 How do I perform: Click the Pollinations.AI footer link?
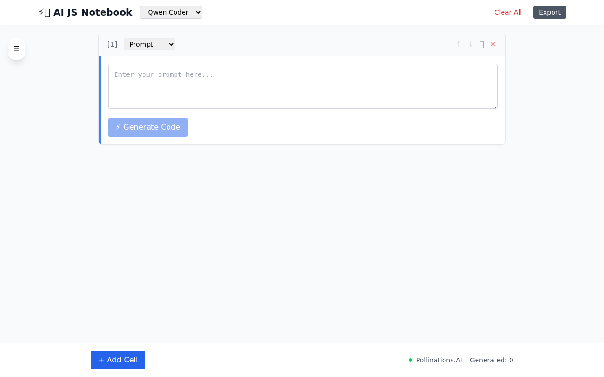click(439, 360)
